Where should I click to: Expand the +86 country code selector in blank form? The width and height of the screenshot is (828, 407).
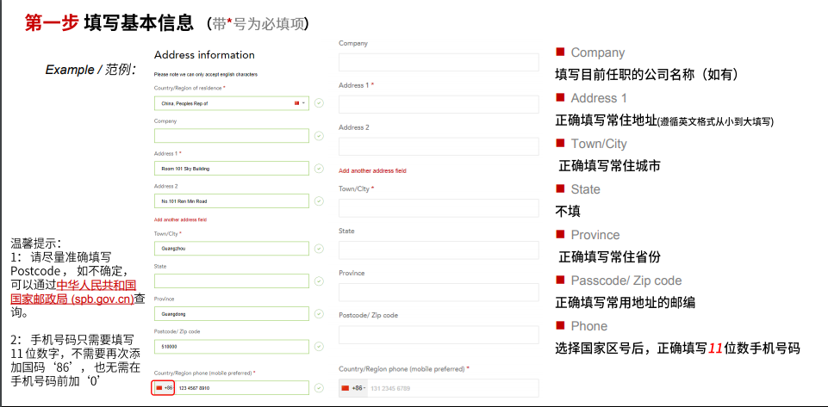[353, 389]
